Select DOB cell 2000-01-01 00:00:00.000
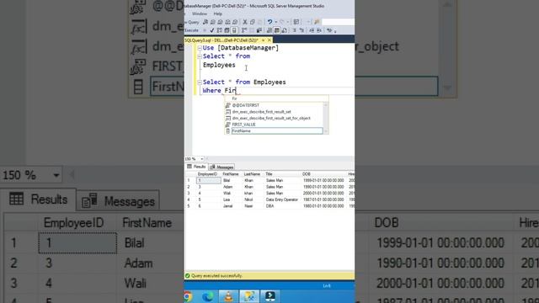Viewport: 539px width, 303px height. pyautogui.click(x=323, y=194)
